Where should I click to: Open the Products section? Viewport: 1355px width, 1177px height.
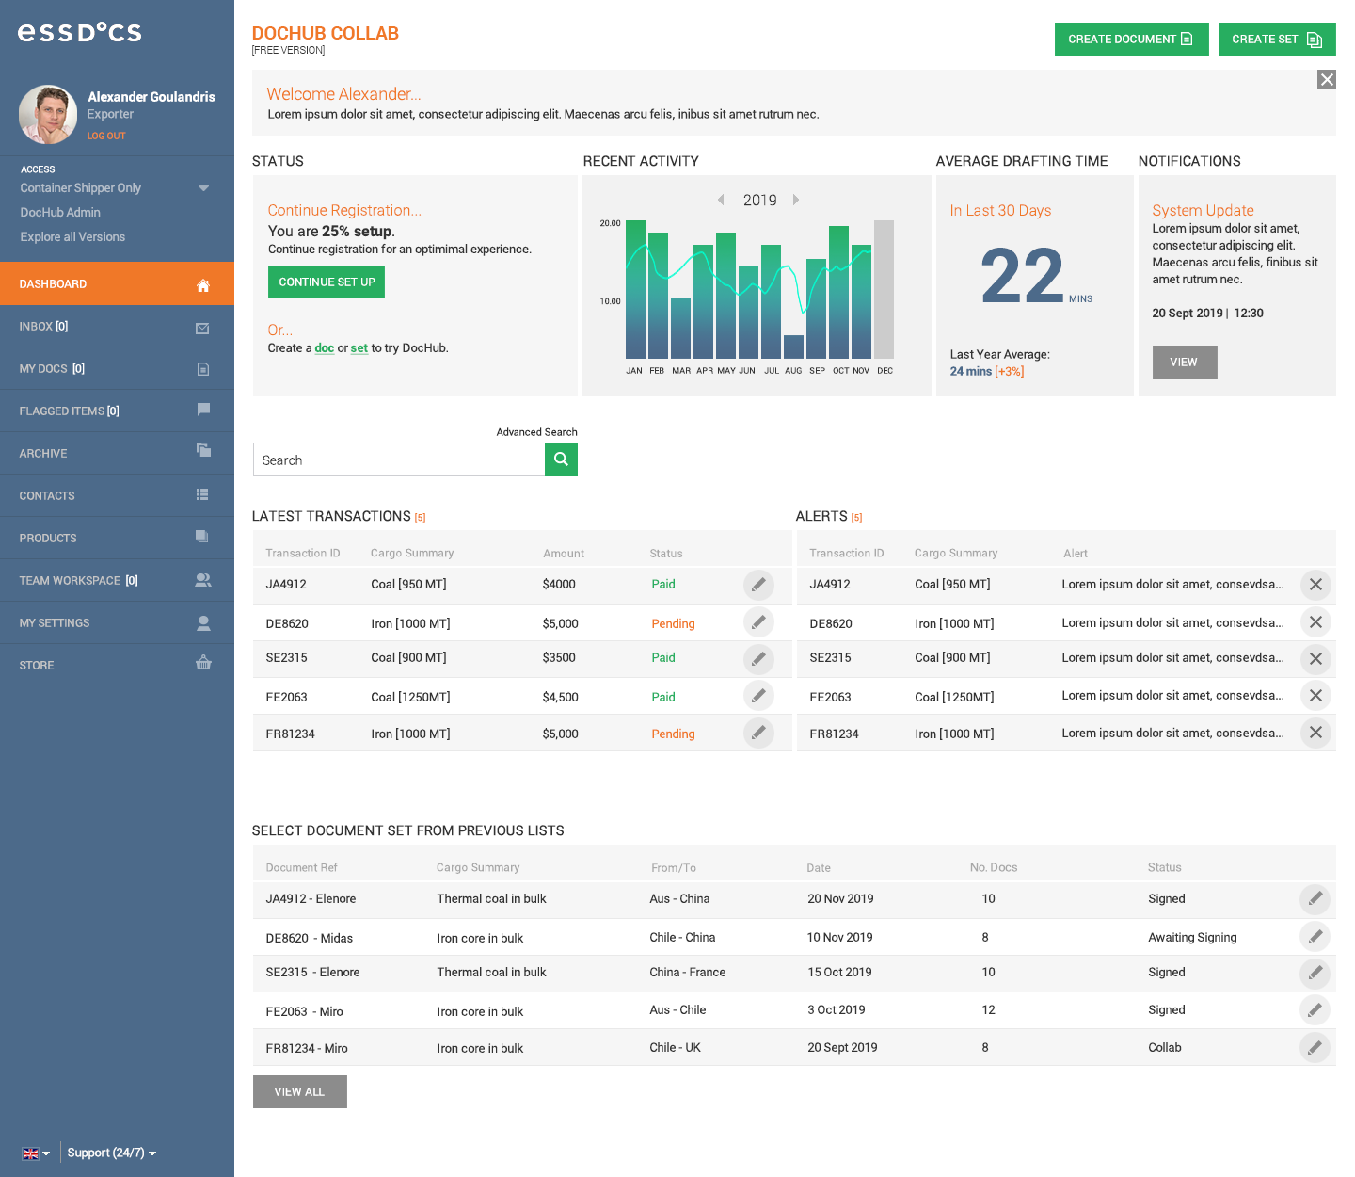pos(117,539)
